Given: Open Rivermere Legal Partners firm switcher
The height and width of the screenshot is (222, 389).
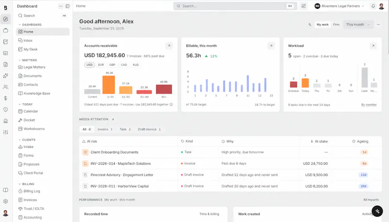Looking at the screenshot, I should pos(339,6).
